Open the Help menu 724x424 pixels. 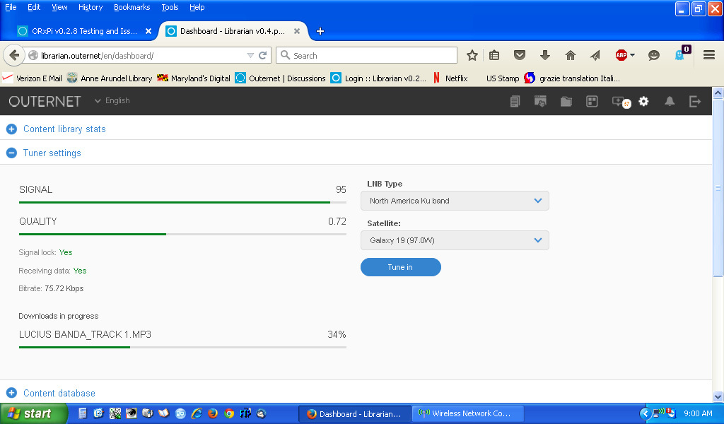pos(197,7)
